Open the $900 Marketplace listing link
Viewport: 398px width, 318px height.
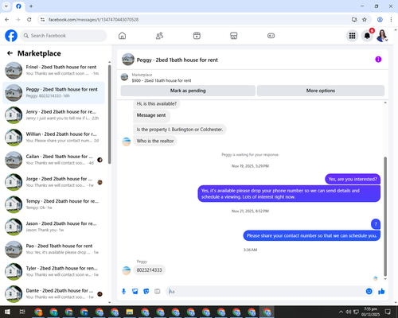click(162, 80)
